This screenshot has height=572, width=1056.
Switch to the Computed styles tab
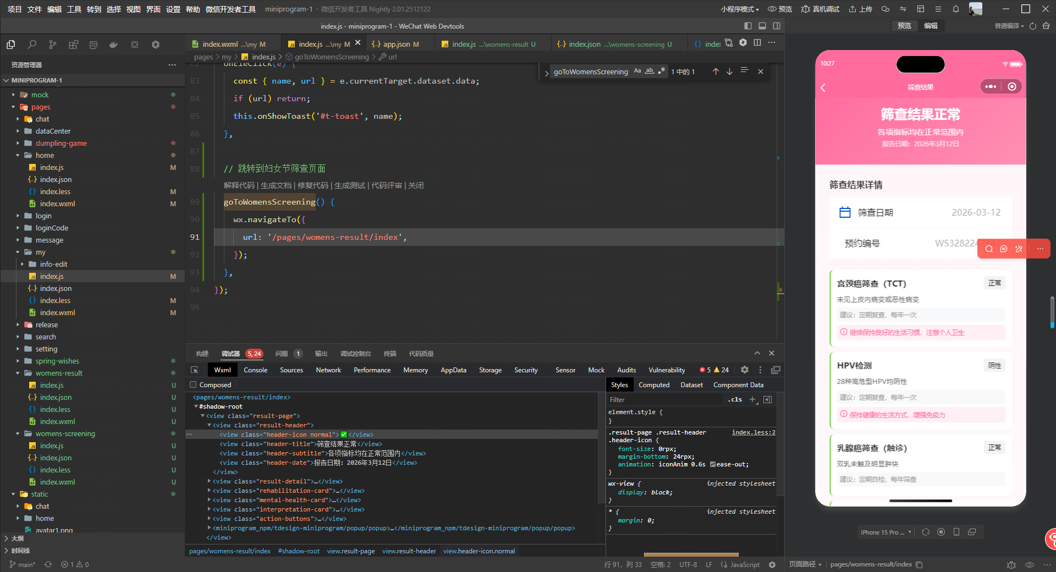click(654, 385)
